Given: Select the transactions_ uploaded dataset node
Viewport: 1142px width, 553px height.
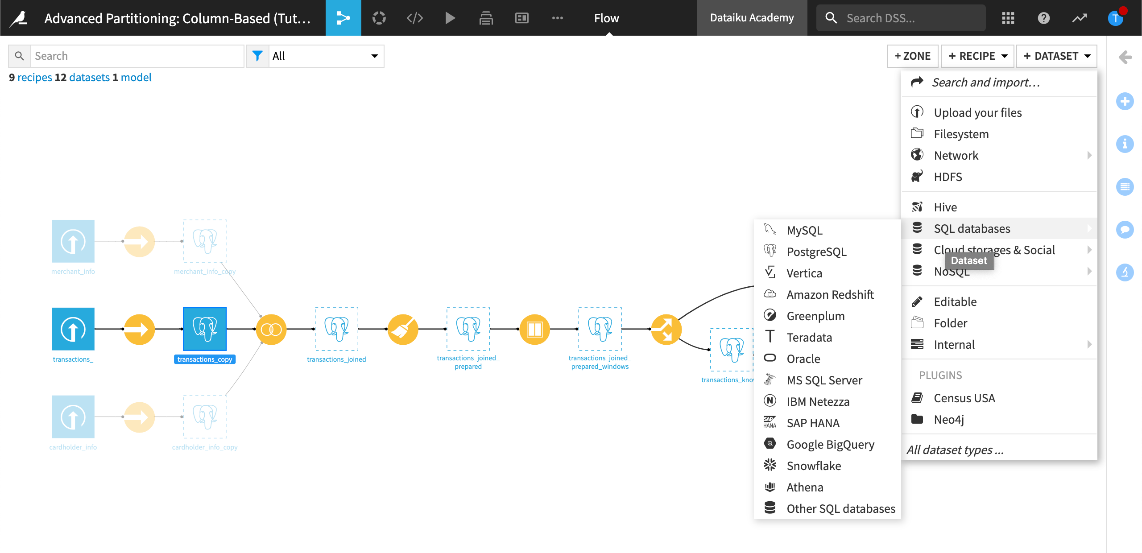Looking at the screenshot, I should pos(73,329).
